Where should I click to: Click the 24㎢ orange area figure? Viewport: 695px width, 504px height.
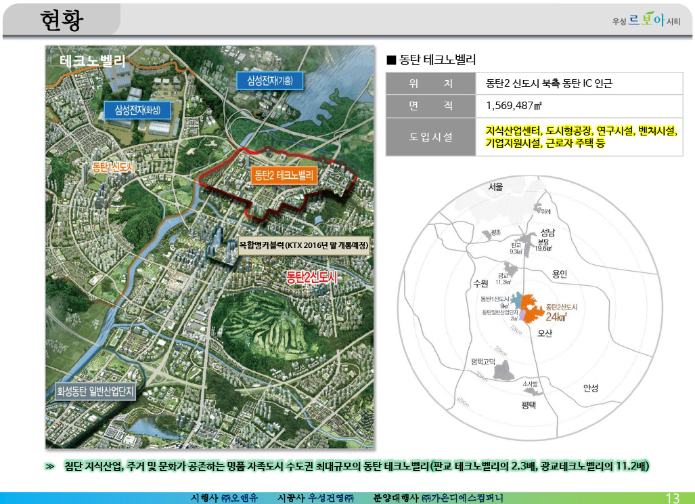pyautogui.click(x=556, y=317)
